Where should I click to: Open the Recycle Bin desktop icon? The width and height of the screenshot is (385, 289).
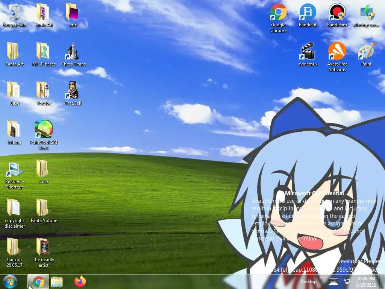[15, 15]
